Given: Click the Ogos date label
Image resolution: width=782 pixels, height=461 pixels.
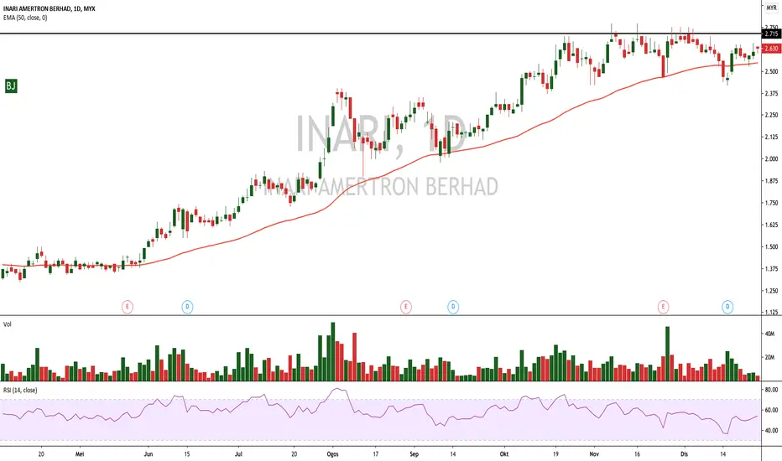Looking at the screenshot, I should [x=332, y=454].
